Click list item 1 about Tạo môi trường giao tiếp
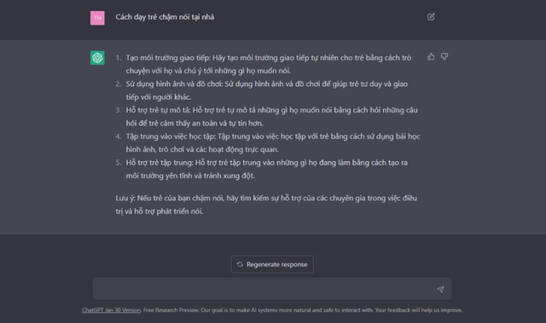The height and width of the screenshot is (323, 546). (x=269, y=64)
